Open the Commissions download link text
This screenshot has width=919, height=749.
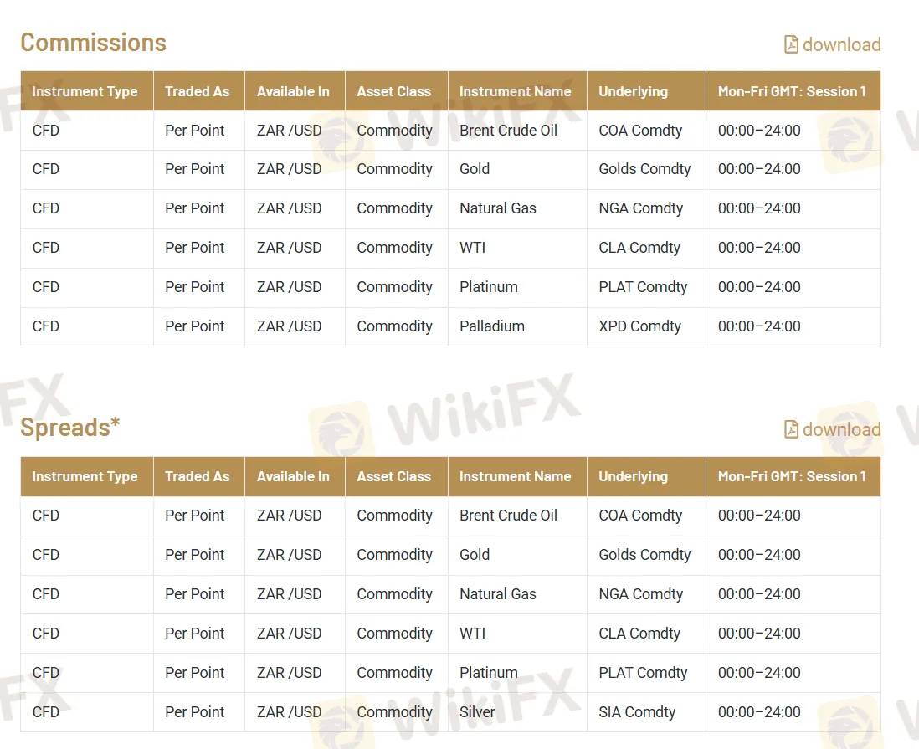click(841, 44)
